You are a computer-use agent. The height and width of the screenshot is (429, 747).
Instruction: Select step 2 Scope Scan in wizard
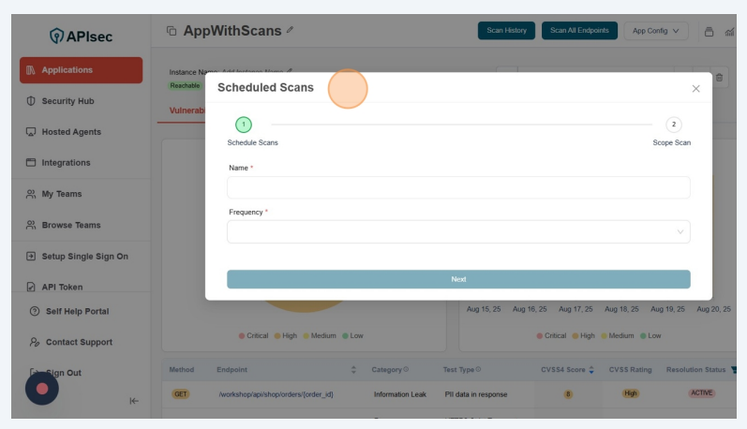click(x=673, y=125)
